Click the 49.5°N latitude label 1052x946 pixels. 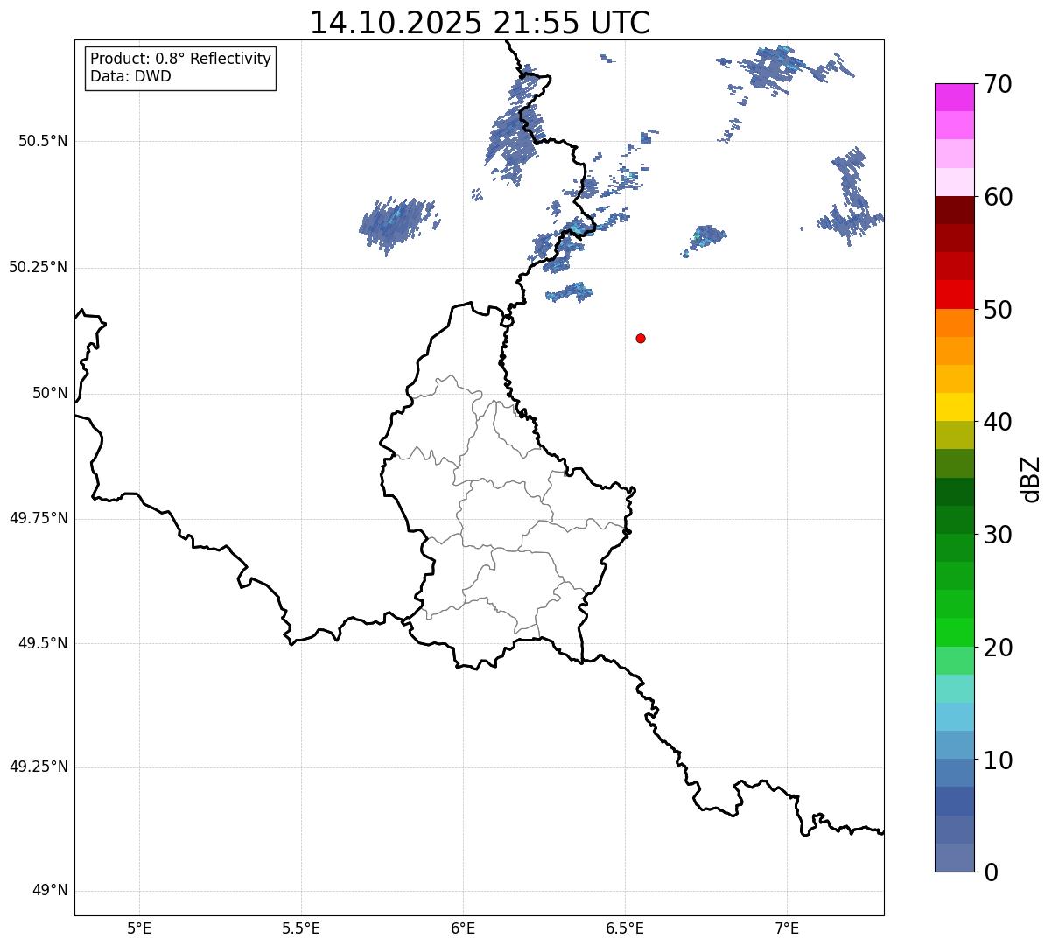43,643
